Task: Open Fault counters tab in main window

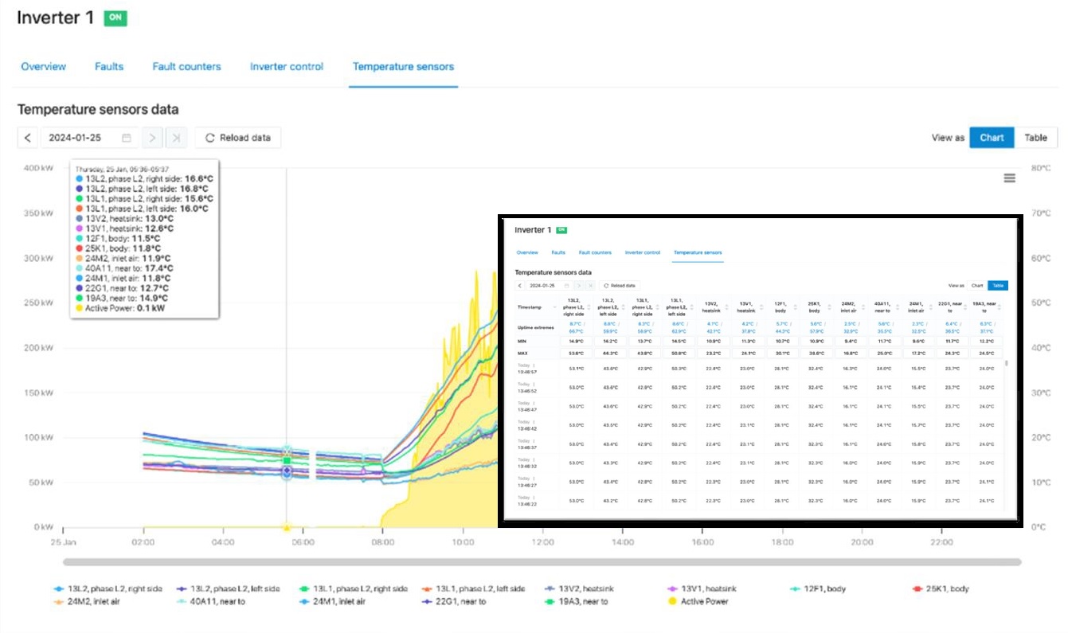Action: click(x=186, y=67)
